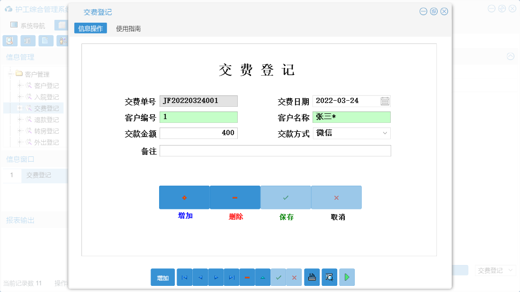Delete current record with red minus icon
This screenshot has width=520, height=292.
click(247, 277)
